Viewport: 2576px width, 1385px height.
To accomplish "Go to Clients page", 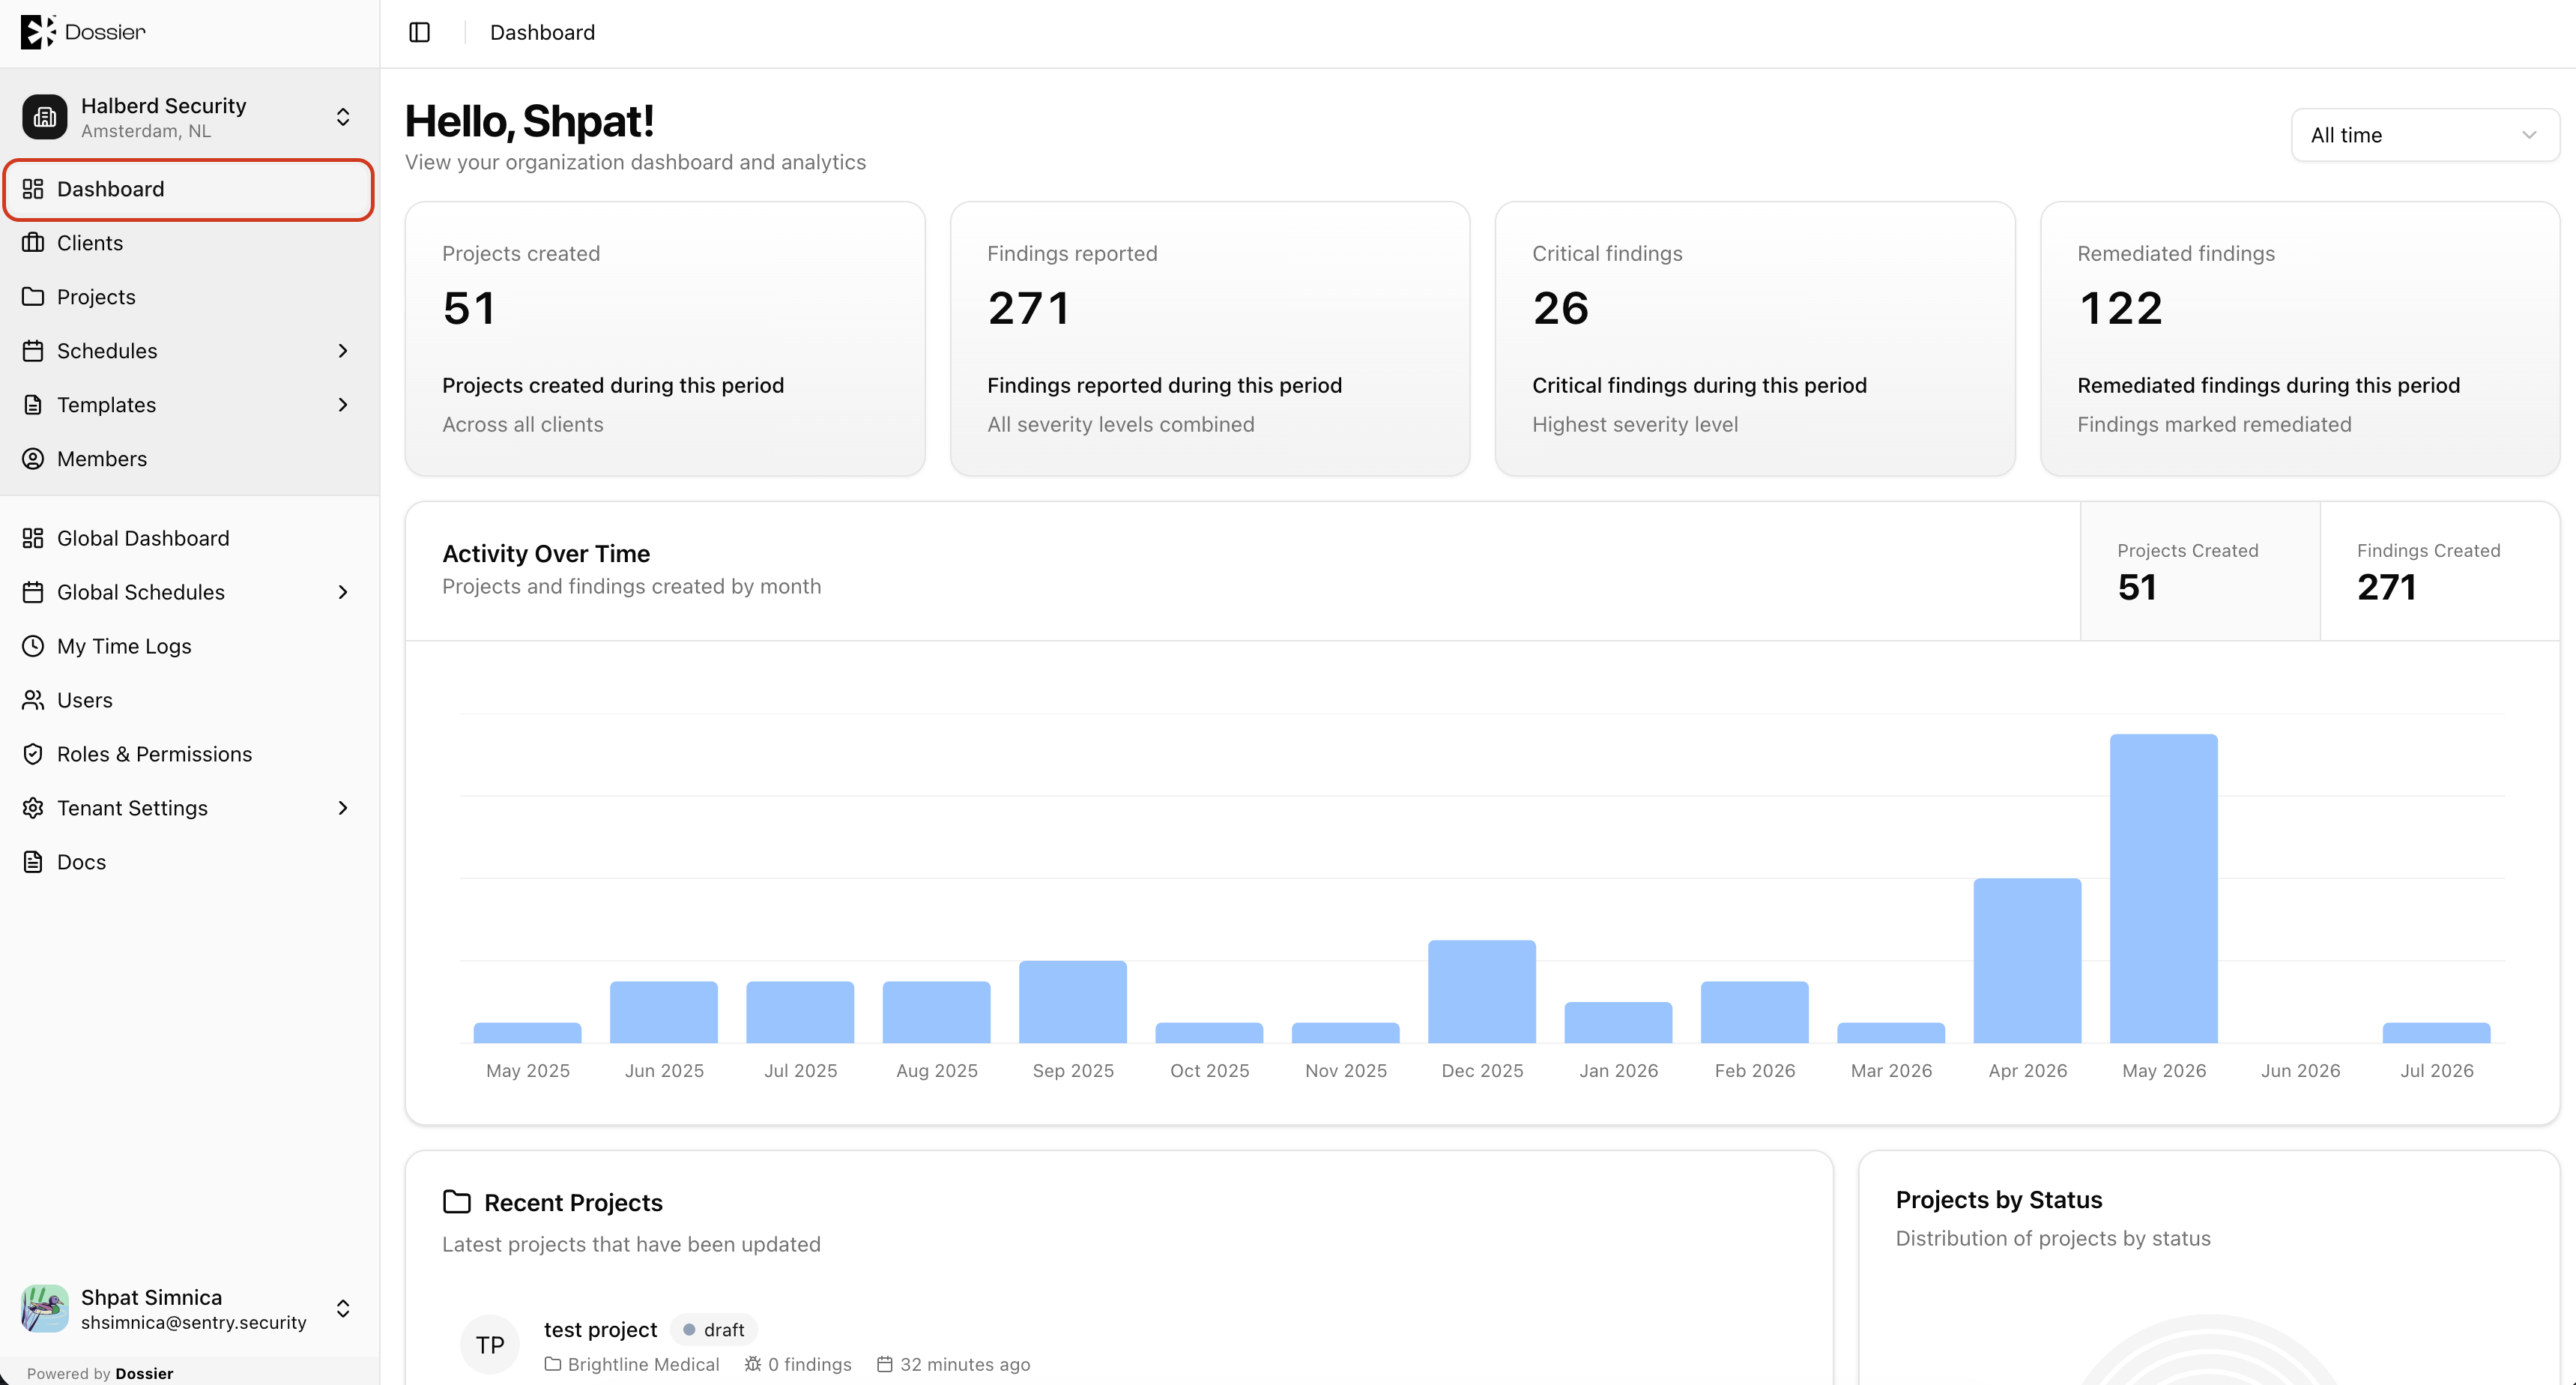I will pos(189,243).
